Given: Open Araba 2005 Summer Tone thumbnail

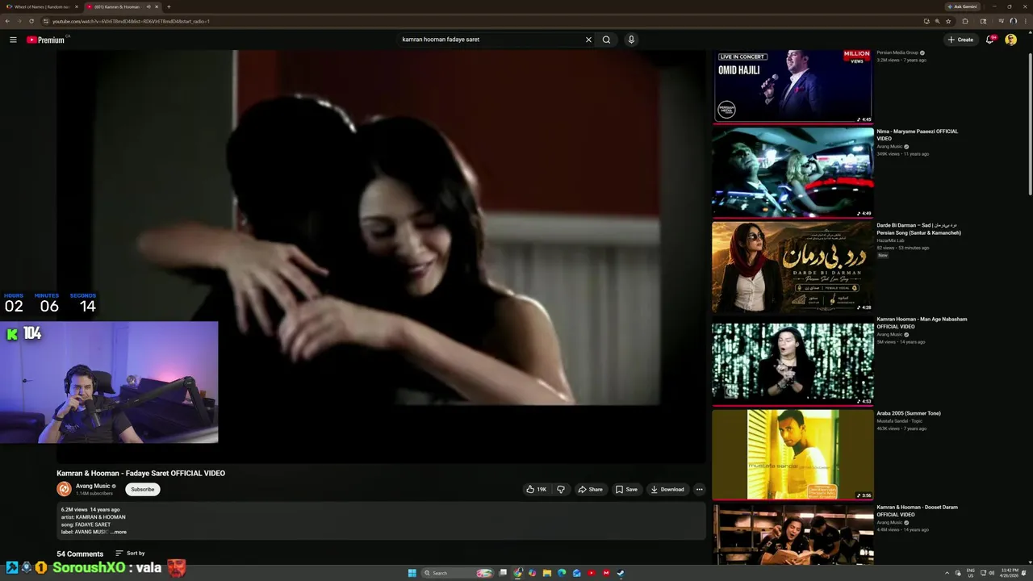Looking at the screenshot, I should point(793,454).
